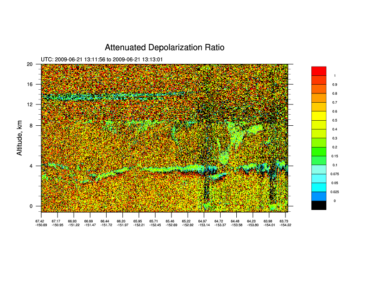Select the UTC timestamp range text
Image resolution: width=367 pixels, height=283 pixels.
tap(101, 60)
